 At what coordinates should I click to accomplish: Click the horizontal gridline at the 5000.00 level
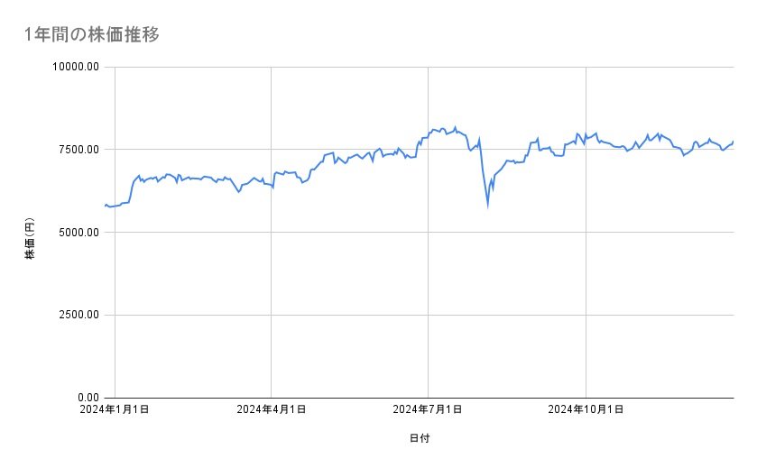tap(361, 233)
